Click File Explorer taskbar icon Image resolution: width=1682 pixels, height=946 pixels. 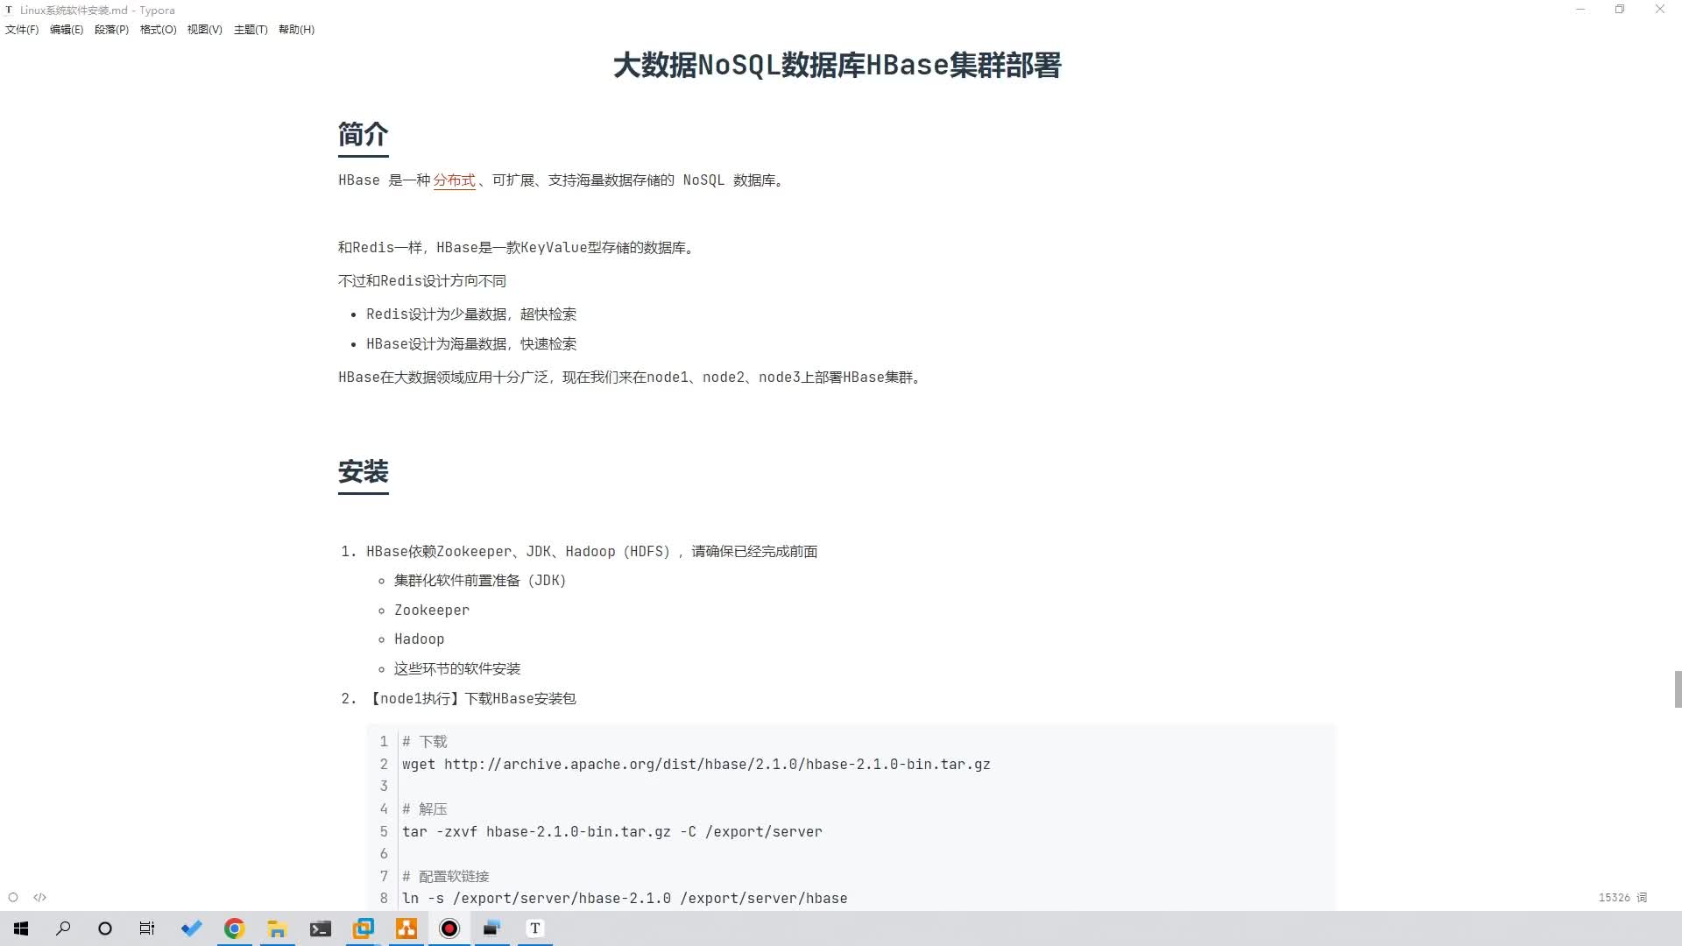(x=277, y=928)
